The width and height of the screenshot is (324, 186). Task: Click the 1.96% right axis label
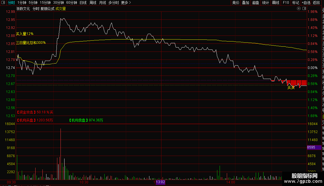[313, 12]
